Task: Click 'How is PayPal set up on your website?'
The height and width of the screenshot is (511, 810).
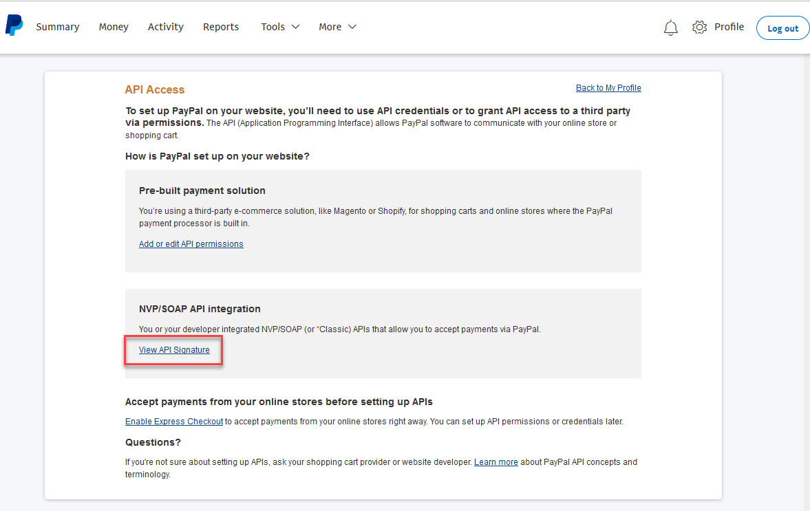Action: click(217, 156)
